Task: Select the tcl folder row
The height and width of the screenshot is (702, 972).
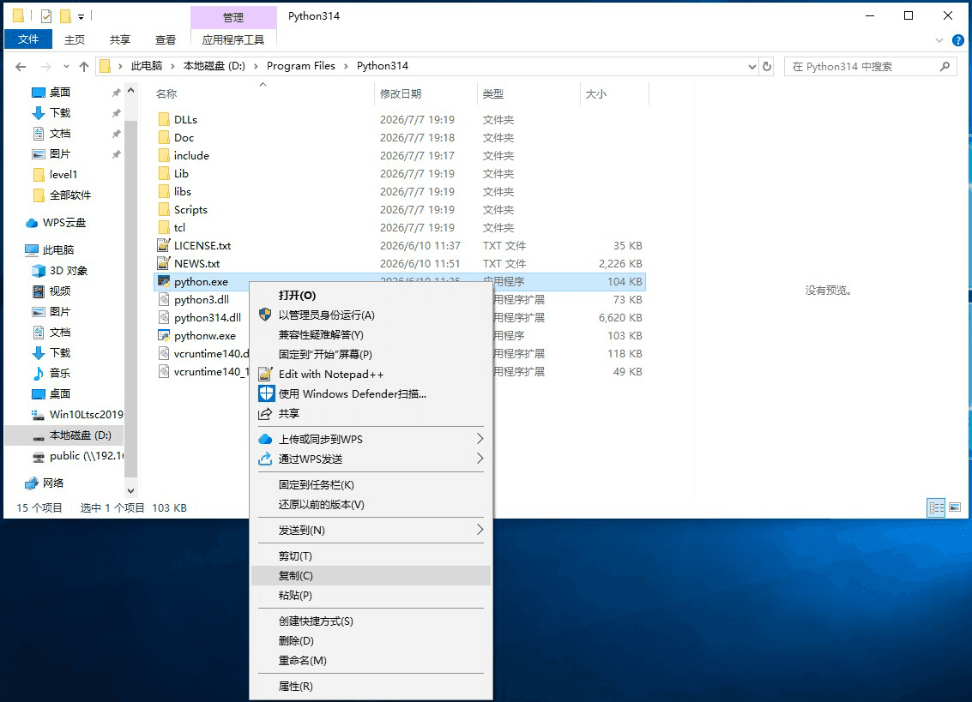Action: coord(399,227)
